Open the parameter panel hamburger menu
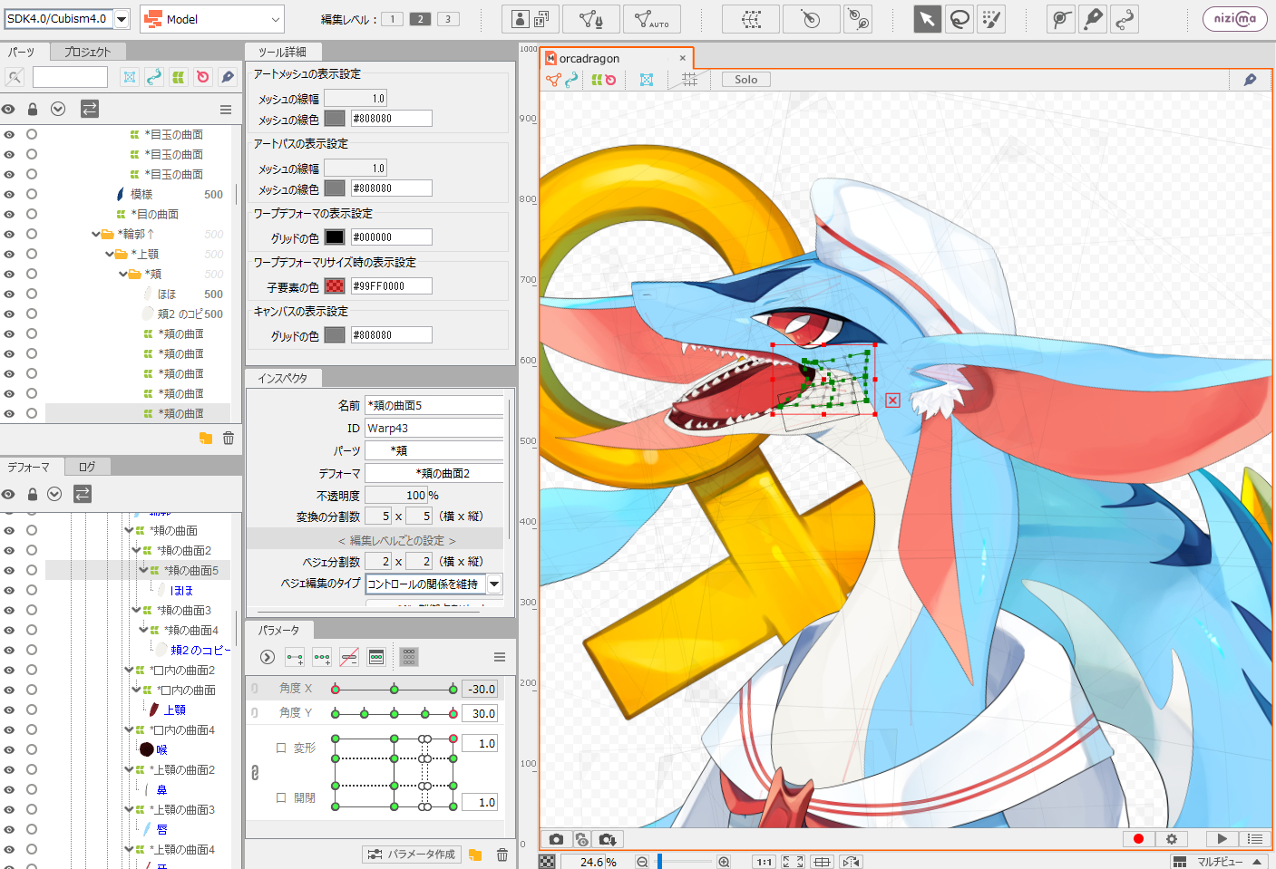Image resolution: width=1276 pixels, height=869 pixels. (x=500, y=657)
